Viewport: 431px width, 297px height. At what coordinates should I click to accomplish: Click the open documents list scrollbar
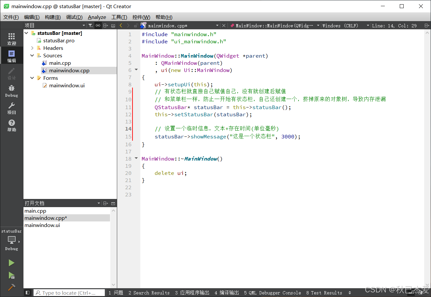point(113,247)
